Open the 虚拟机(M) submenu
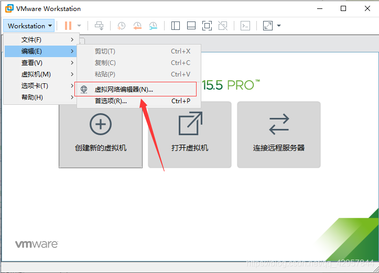379x273 pixels. [x=40, y=74]
